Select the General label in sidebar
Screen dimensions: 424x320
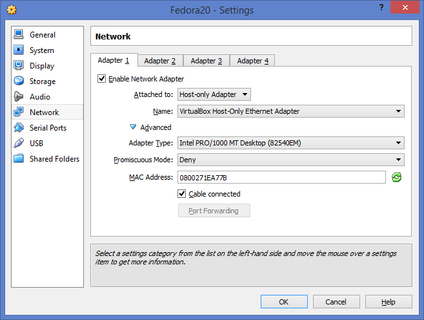click(43, 35)
